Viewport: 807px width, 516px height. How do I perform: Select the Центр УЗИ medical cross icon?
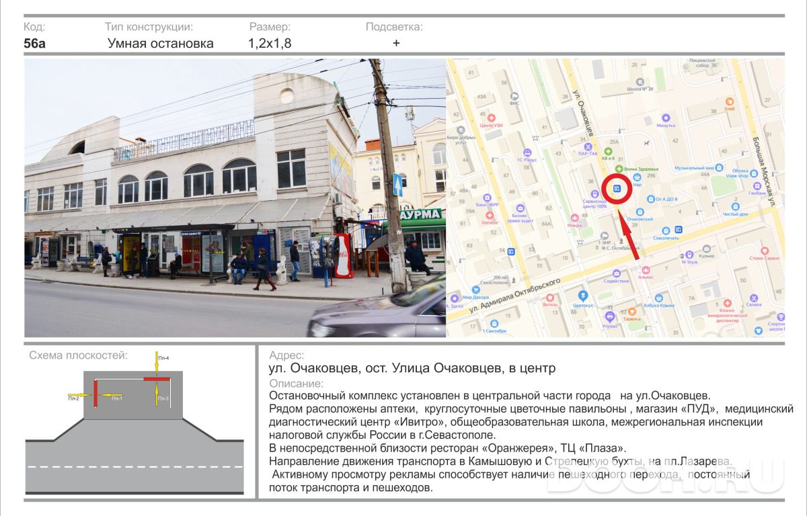coord(492,116)
